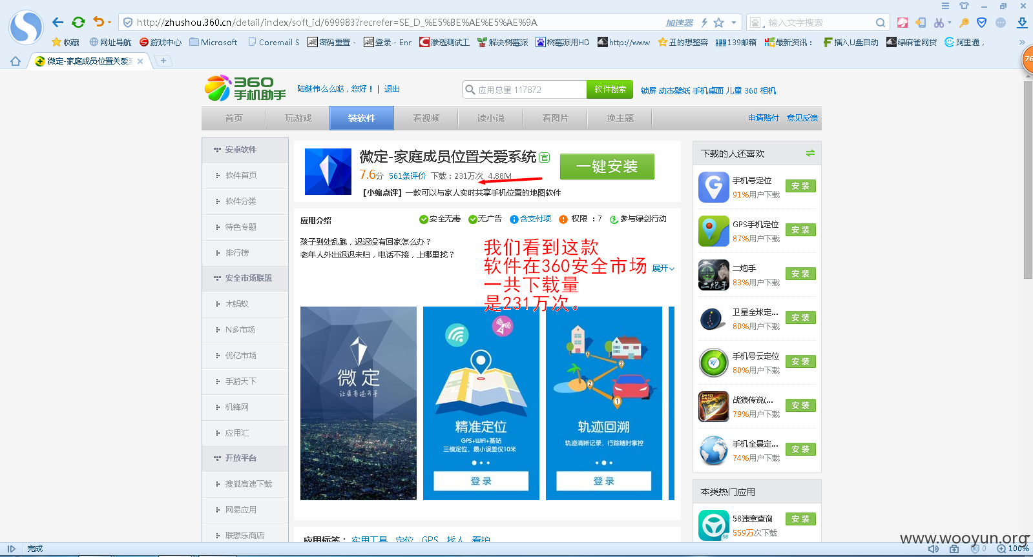Open the 网址导航 bookmark
The image size is (1033, 557).
(x=110, y=42)
